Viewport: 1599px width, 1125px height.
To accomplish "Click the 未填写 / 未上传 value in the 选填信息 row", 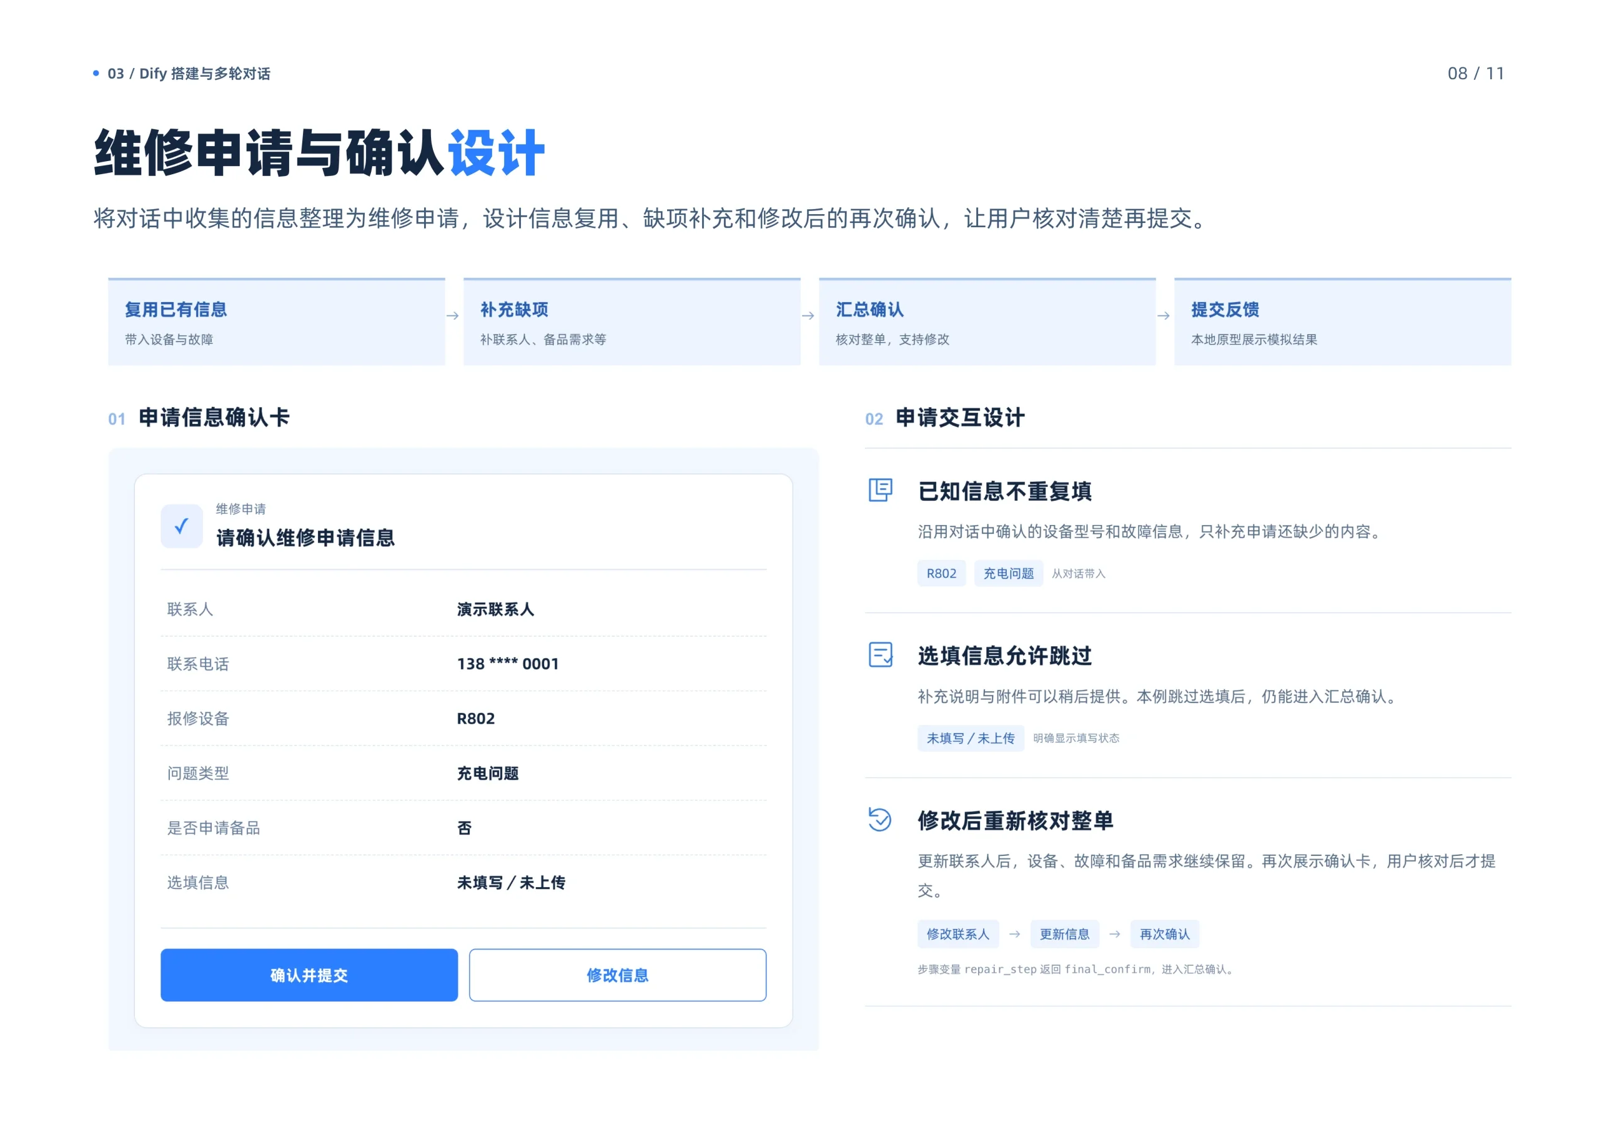I will coord(511,882).
